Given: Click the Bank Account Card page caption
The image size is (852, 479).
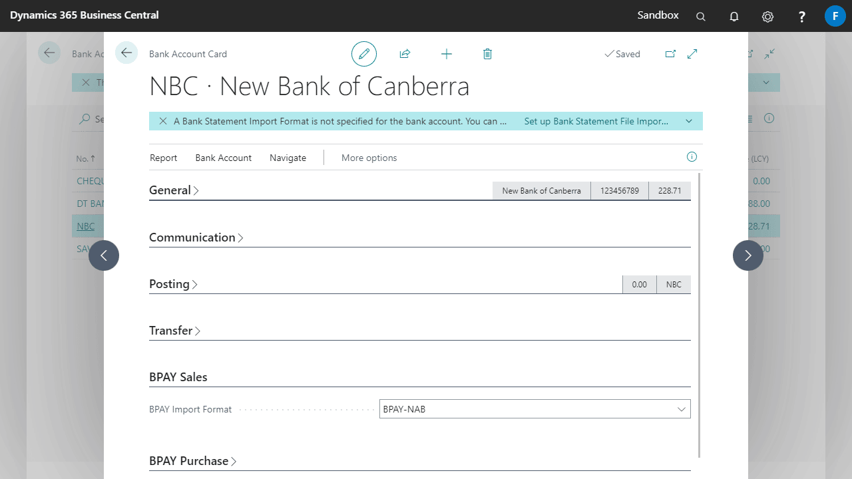Looking at the screenshot, I should point(188,54).
